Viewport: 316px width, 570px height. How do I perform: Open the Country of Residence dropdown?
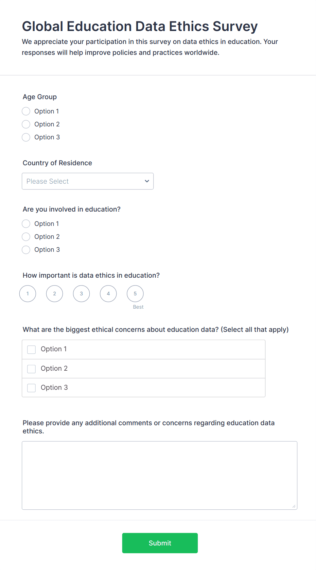click(87, 181)
